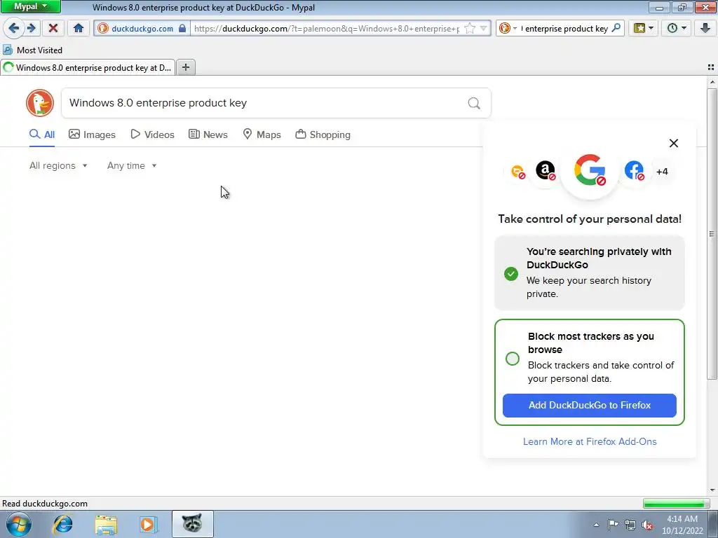Click the blocked Google tracker icon
This screenshot has height=538, width=718.
point(590,170)
